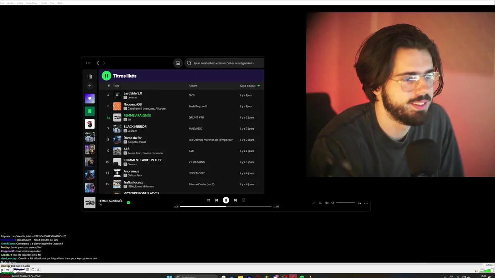
Task: Toggle random button in video player controls
Action: coord(38,270)
